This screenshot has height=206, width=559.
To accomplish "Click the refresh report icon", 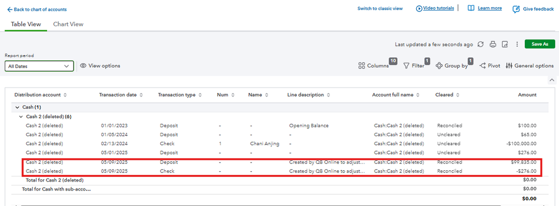I will pyautogui.click(x=481, y=44).
